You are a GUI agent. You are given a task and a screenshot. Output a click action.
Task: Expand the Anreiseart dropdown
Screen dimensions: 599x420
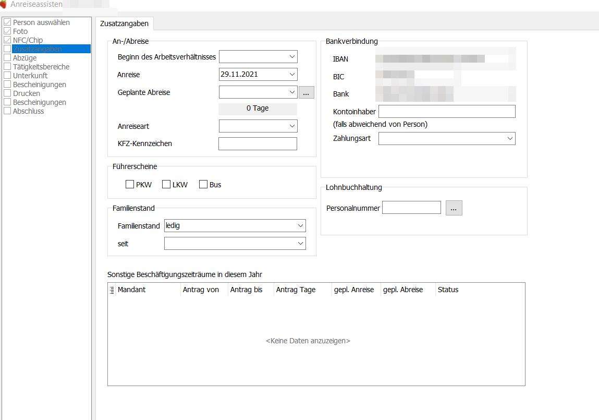point(292,126)
